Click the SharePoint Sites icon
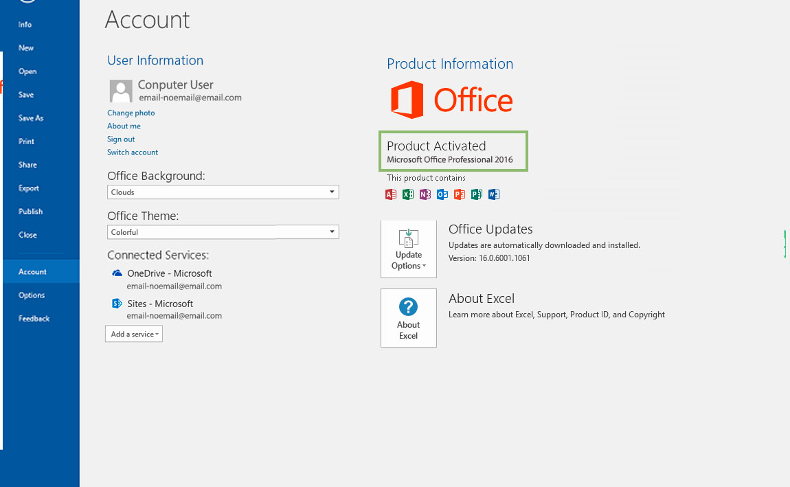Screen dimensions: 790x487 click(x=117, y=304)
